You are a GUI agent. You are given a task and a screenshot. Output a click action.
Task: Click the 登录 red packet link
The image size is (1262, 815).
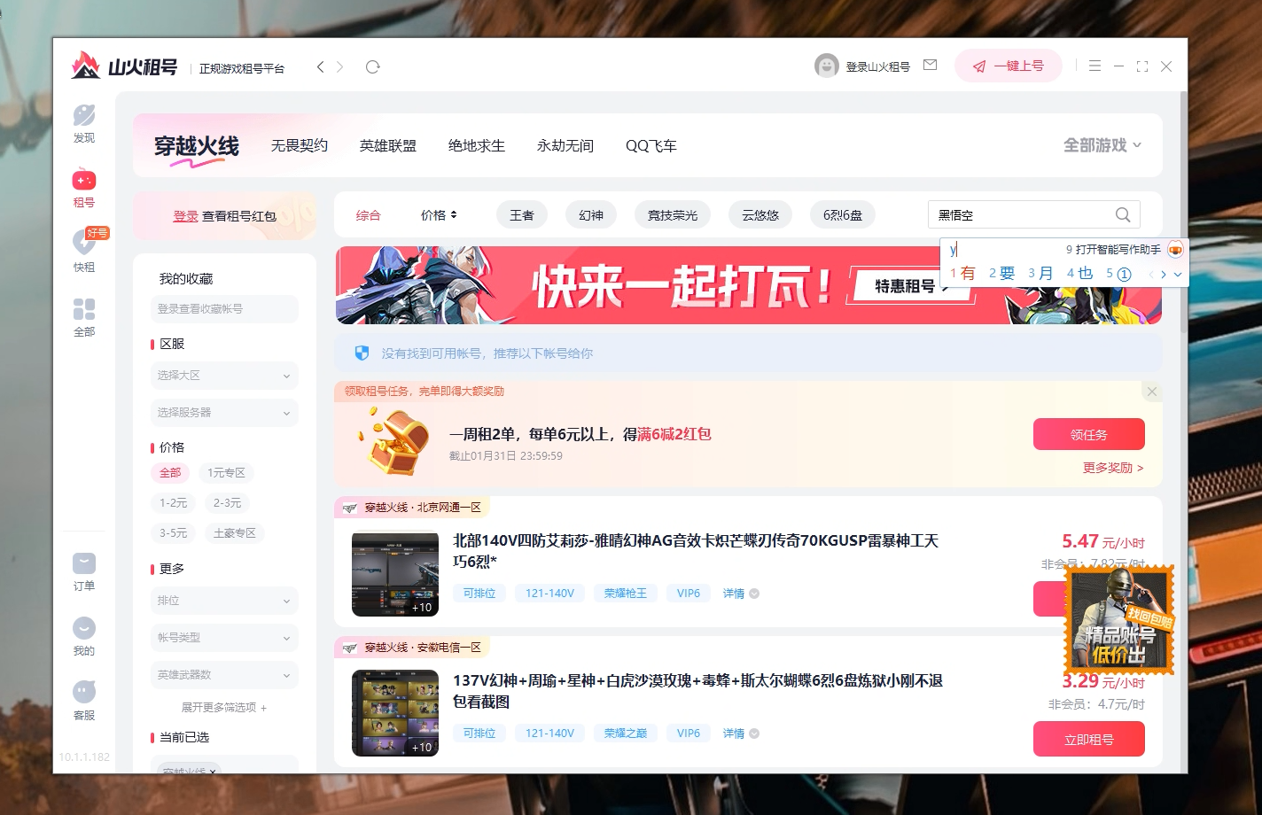tap(186, 216)
